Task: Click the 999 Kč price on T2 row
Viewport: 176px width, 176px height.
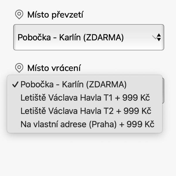Action: (137, 111)
